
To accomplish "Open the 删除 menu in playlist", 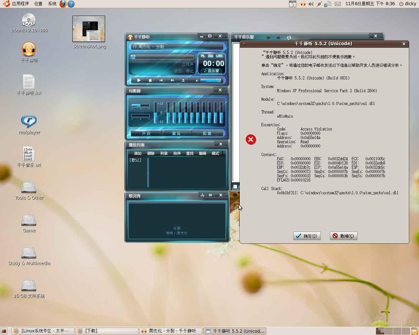I will pos(151,153).
